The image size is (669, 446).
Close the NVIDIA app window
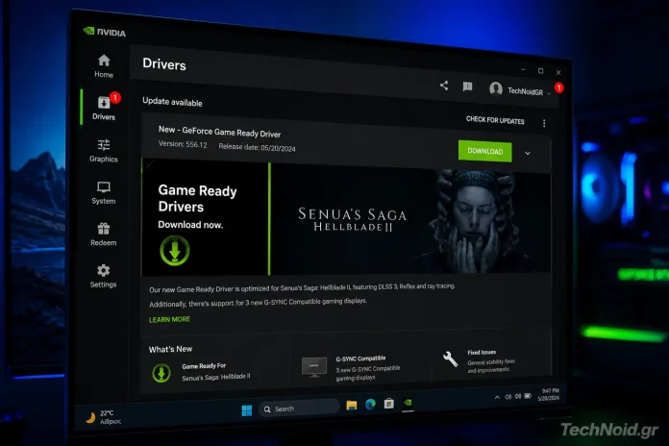coord(558,72)
